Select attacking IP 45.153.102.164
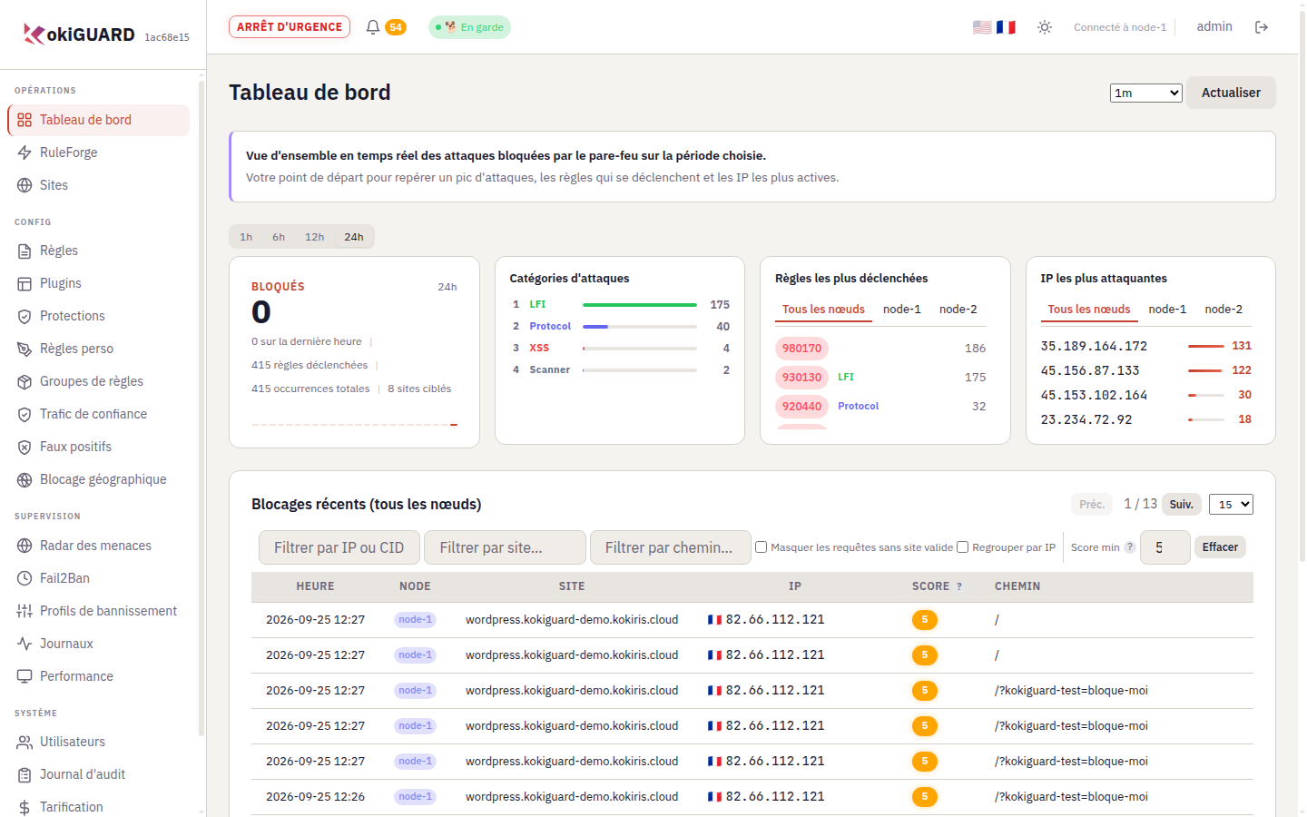 [x=1094, y=395]
